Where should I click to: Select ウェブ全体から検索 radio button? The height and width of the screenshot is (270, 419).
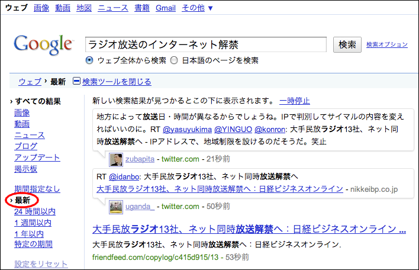pos(89,60)
